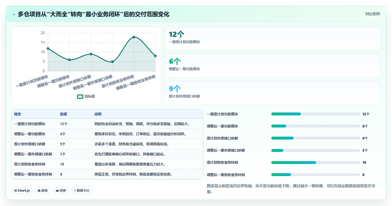Click description starting 保留正常、异常和边界样例
This screenshot has height=206, width=392.
[x=133, y=174]
